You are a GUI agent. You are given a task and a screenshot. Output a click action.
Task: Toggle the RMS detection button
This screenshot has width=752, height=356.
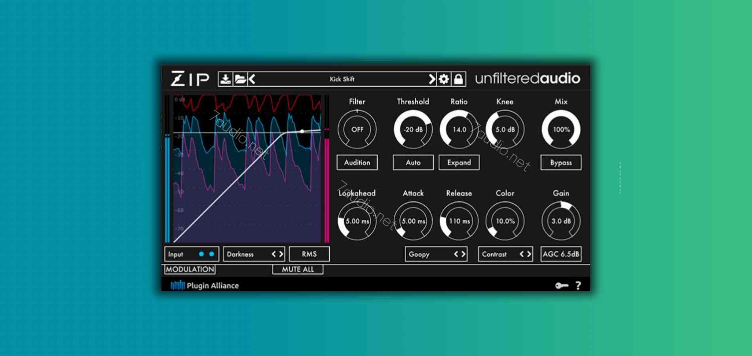pyautogui.click(x=309, y=254)
